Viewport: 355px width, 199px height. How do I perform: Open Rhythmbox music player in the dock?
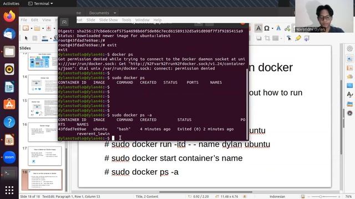click(9, 69)
